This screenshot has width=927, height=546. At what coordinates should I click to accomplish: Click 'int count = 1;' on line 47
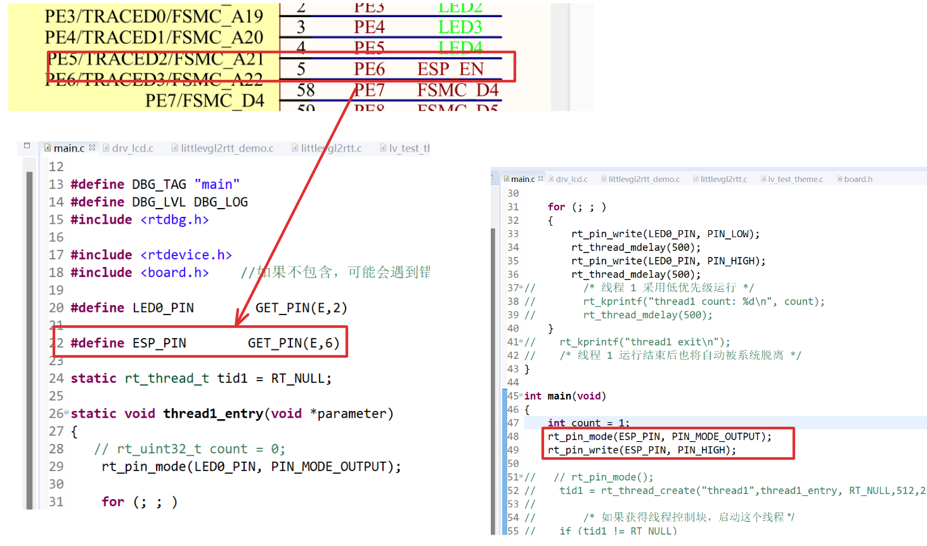588,422
